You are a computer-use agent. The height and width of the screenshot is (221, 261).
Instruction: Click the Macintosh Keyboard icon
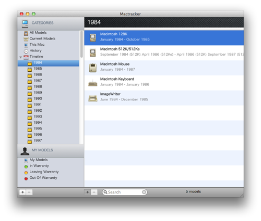coord(92,83)
